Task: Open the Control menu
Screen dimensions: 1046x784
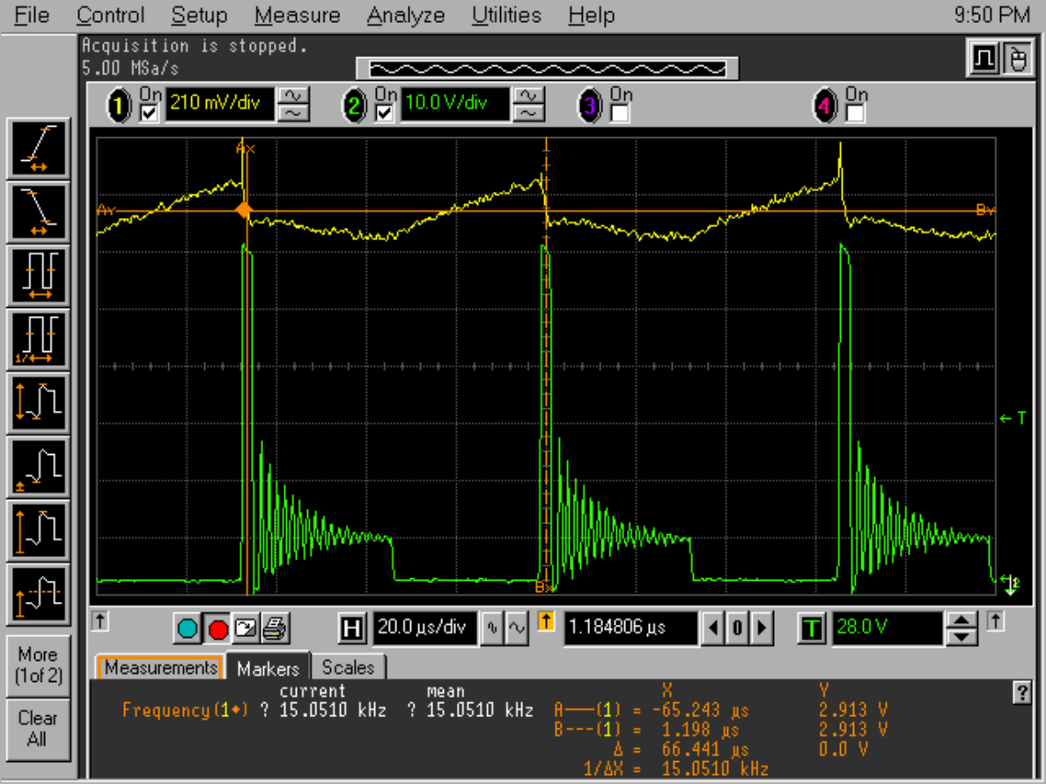Action: tap(110, 15)
